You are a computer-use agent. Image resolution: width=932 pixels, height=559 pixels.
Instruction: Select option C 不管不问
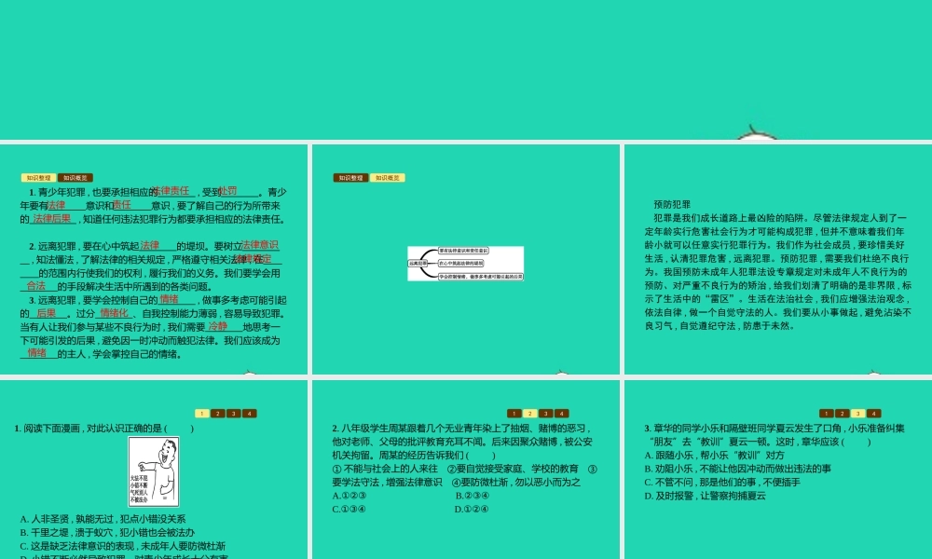(723, 483)
